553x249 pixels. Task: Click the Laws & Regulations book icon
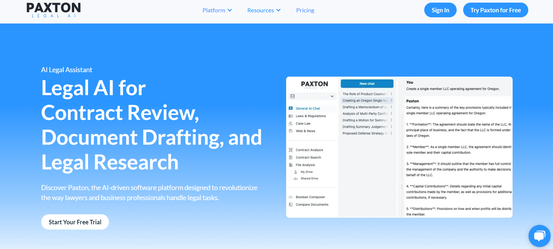click(291, 116)
